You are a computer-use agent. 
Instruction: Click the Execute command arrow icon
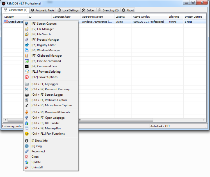click(x=27, y=61)
